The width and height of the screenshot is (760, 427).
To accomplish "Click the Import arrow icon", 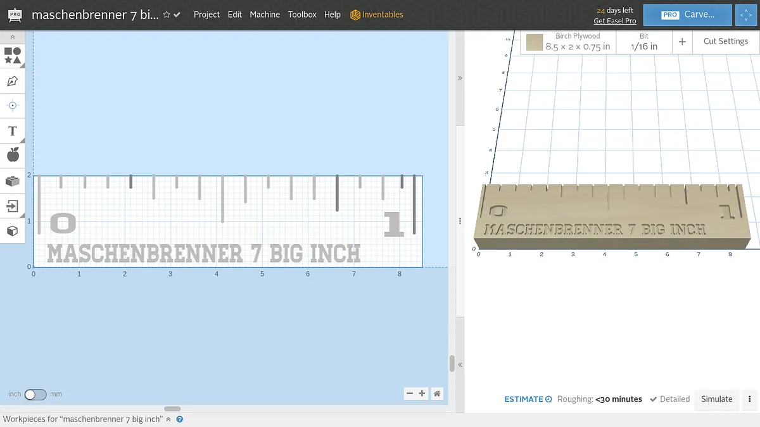I will tap(12, 206).
